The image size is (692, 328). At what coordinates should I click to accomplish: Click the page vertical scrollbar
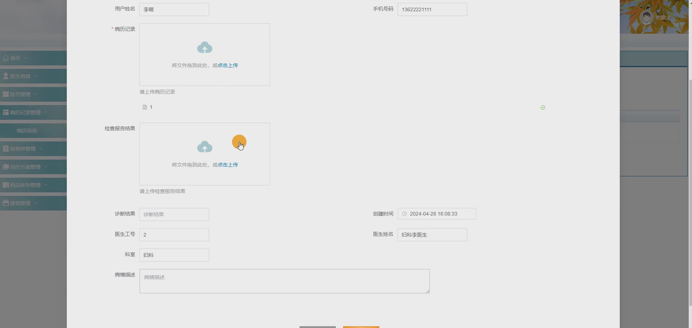(x=690, y=192)
